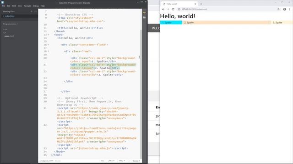
Task: Click h1 Hello, world! code on line 14
Action: (x=75, y=38)
